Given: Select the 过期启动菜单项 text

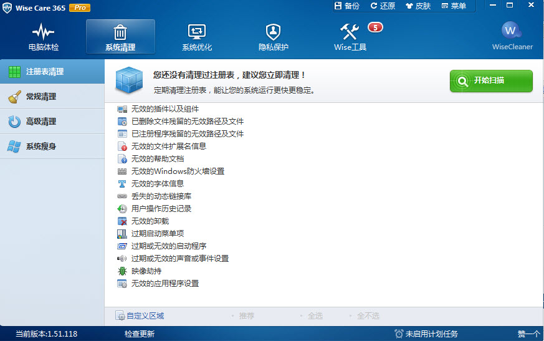Looking at the screenshot, I should coord(158,234).
